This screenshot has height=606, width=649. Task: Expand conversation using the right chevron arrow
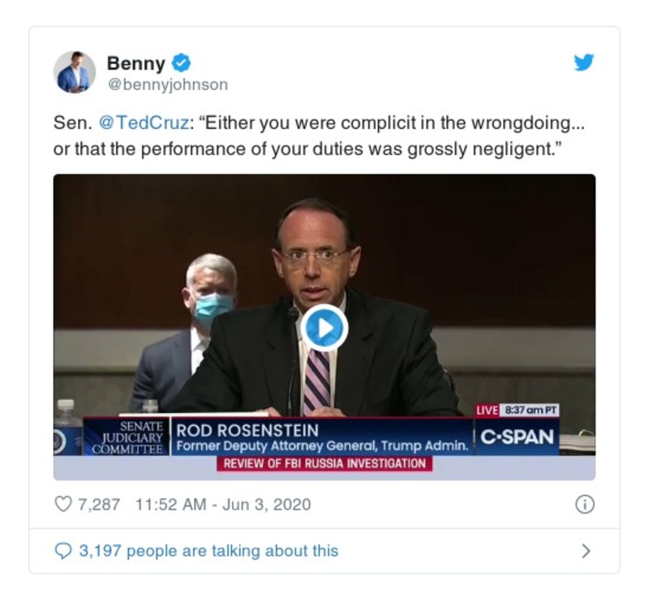click(x=586, y=551)
